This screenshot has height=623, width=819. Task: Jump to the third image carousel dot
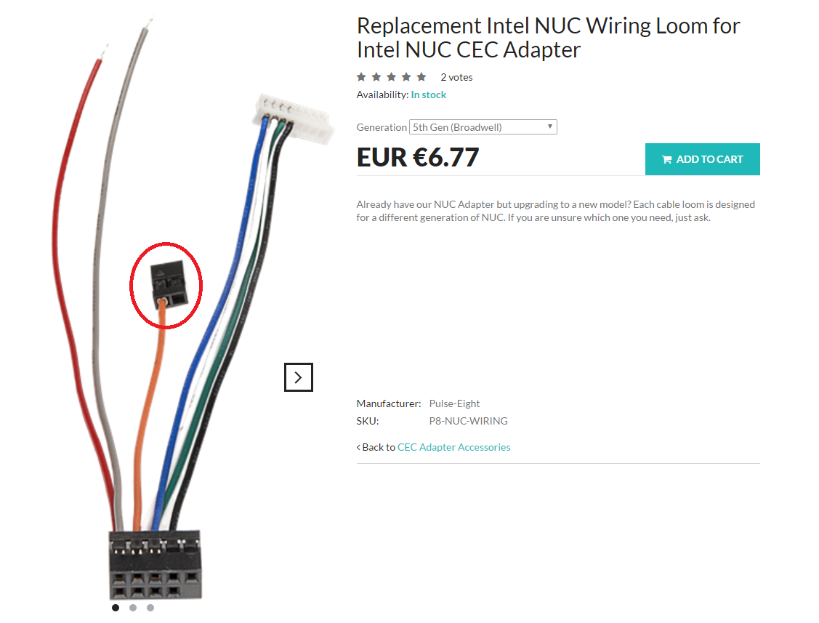coord(150,607)
